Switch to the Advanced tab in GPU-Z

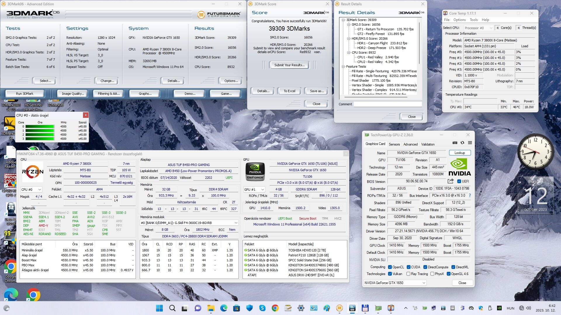pos(411,144)
